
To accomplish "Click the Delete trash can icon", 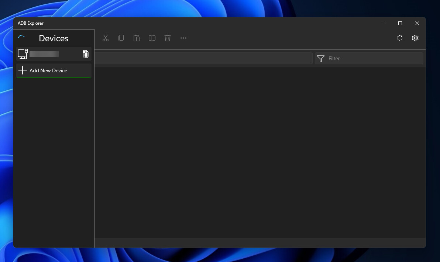I will [x=168, y=38].
